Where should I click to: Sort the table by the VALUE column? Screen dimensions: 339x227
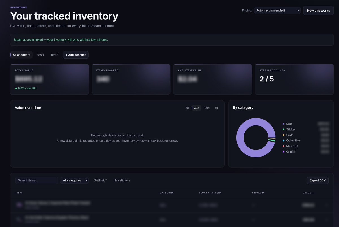[x=308, y=193]
